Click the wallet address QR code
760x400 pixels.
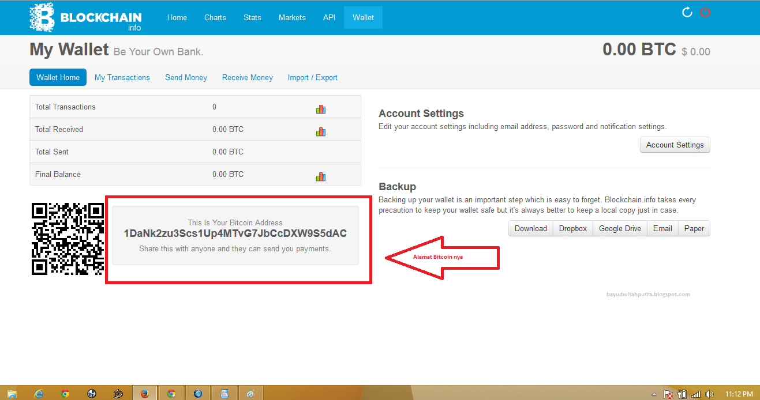click(x=68, y=238)
